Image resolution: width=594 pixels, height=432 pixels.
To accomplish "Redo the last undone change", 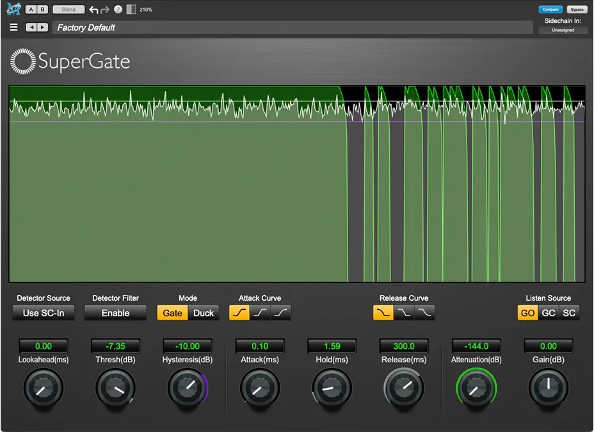I will tap(104, 10).
